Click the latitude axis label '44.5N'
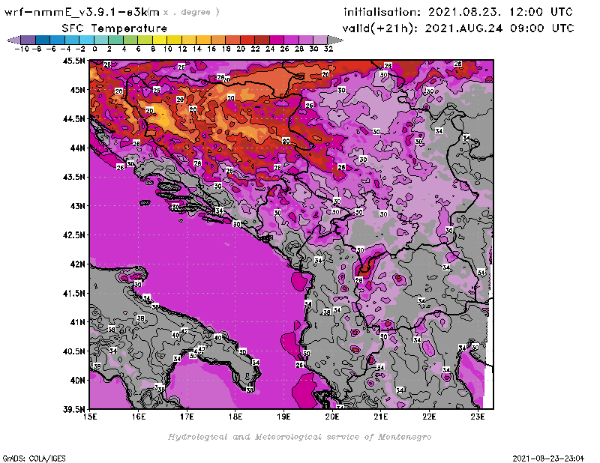The height and width of the screenshot is (463, 600). coord(73,119)
